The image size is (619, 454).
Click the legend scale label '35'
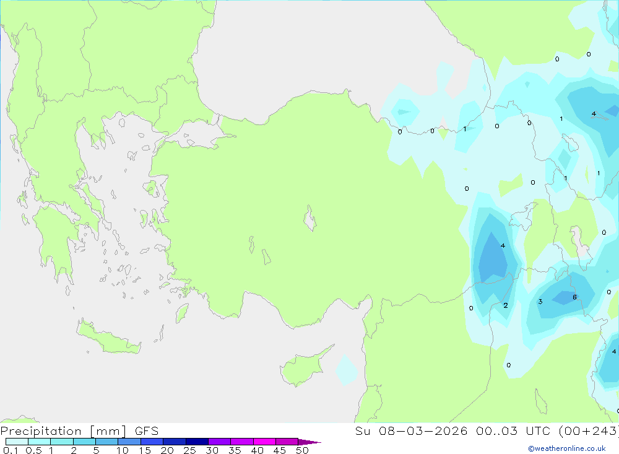coord(235,450)
